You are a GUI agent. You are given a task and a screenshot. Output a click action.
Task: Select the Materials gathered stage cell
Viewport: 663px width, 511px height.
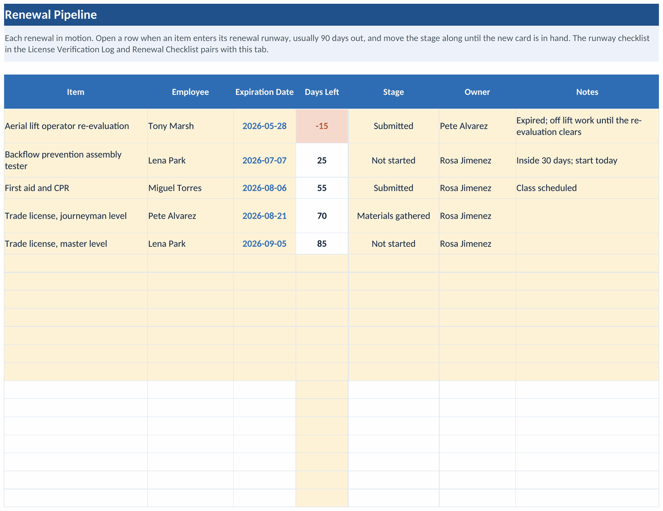394,216
